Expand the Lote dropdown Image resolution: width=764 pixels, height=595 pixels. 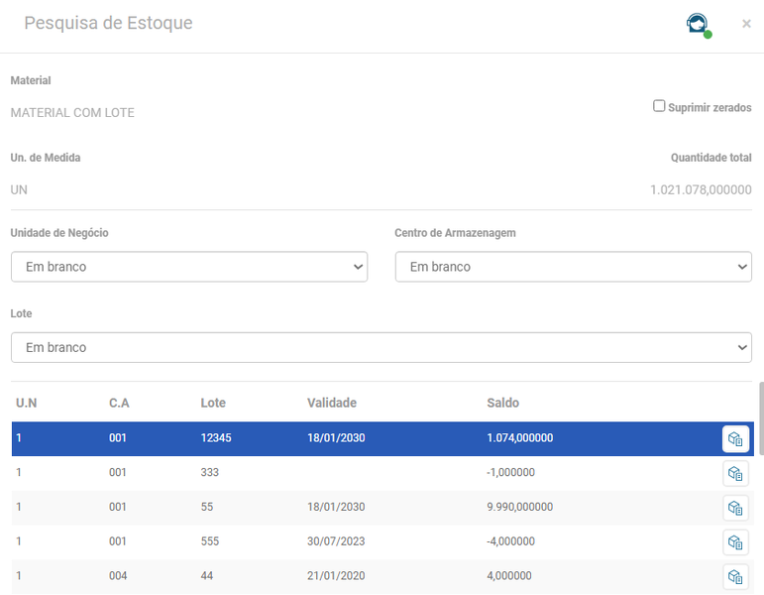(x=382, y=348)
